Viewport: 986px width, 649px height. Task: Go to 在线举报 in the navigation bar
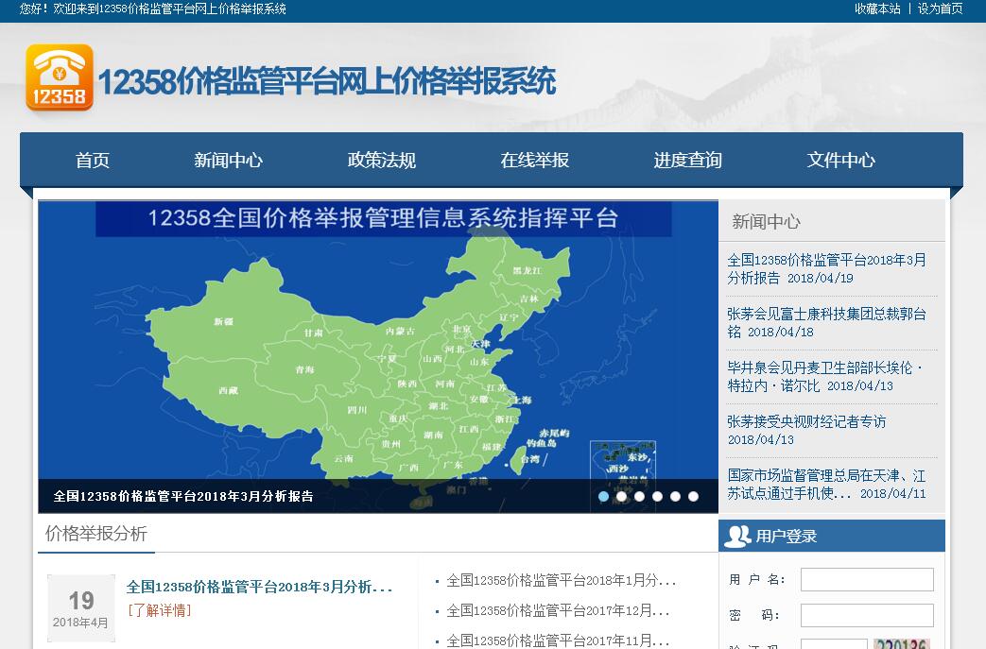tap(534, 161)
